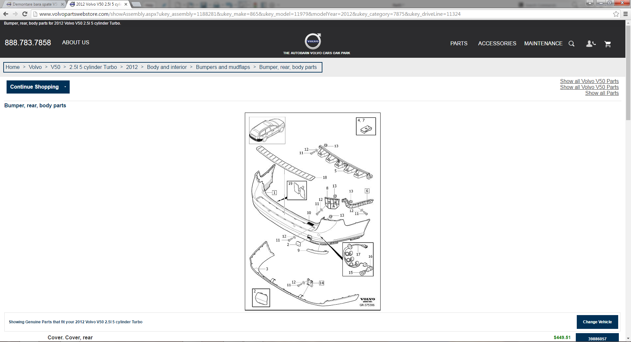Click THE AUTOBARN VOLVO CARS OAK PARK text
631x342 pixels.
pos(316,53)
